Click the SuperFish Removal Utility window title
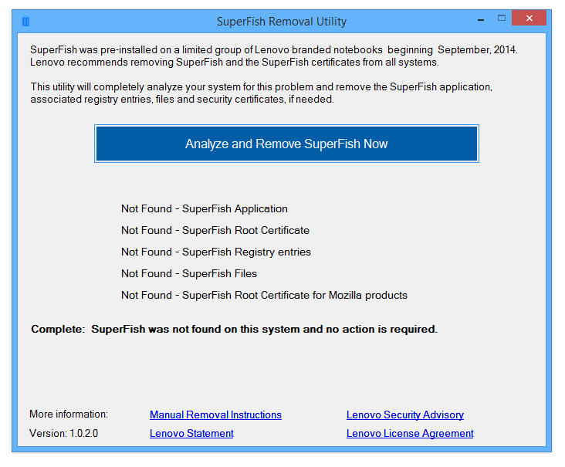565x467 pixels. coord(282,22)
